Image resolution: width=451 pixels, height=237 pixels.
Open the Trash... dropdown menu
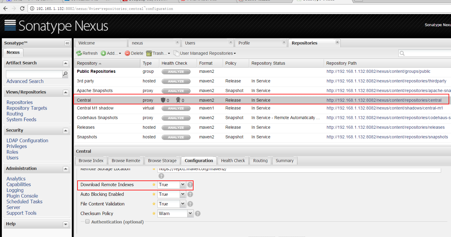(158, 53)
